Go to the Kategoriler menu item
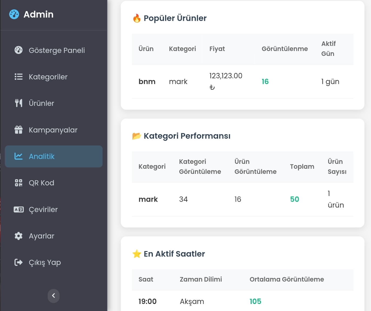 click(54, 77)
